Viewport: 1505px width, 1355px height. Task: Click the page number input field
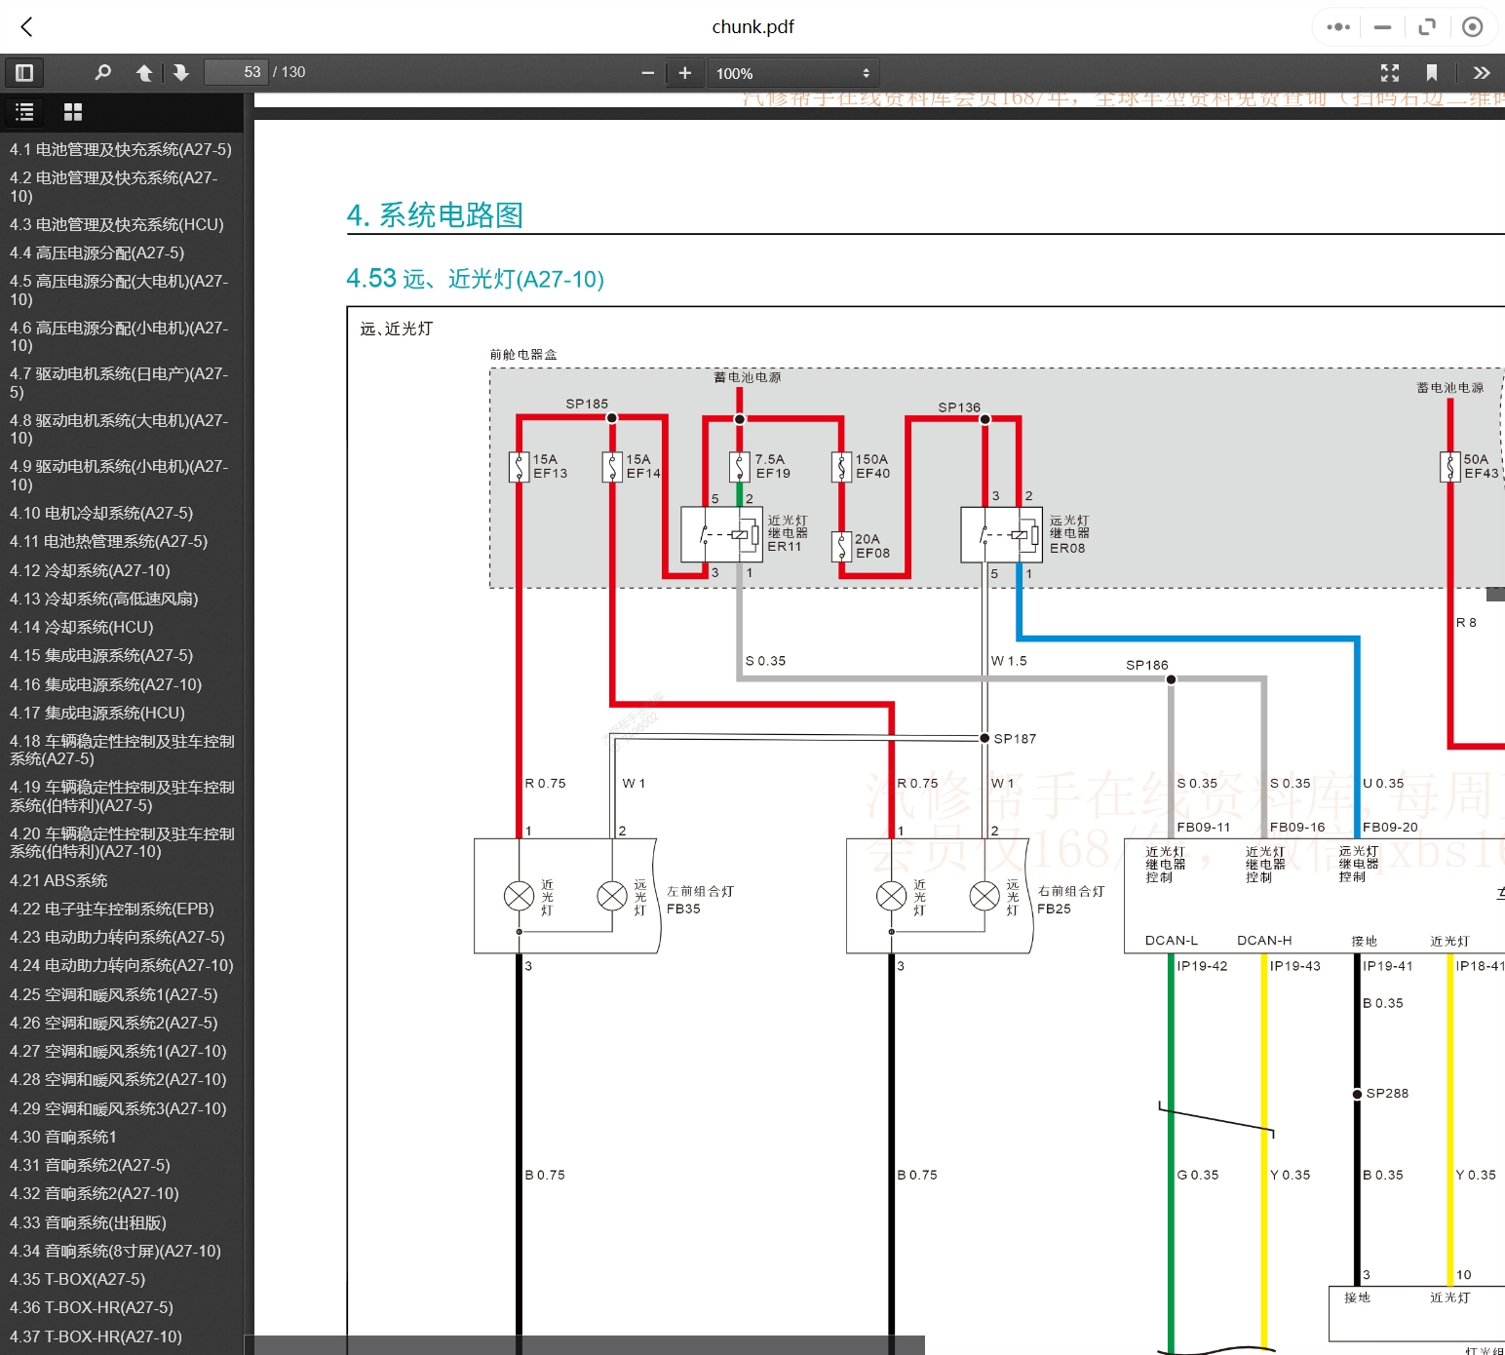pos(236,73)
